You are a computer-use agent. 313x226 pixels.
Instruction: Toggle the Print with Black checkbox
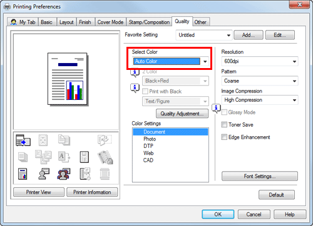coord(145,91)
